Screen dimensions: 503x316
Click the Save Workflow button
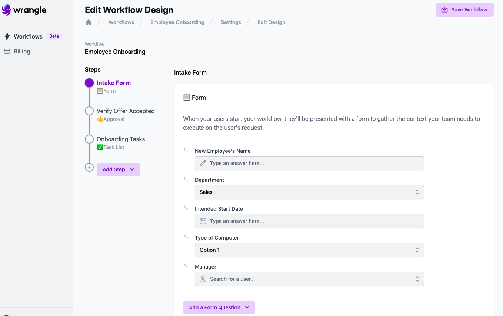click(x=464, y=10)
